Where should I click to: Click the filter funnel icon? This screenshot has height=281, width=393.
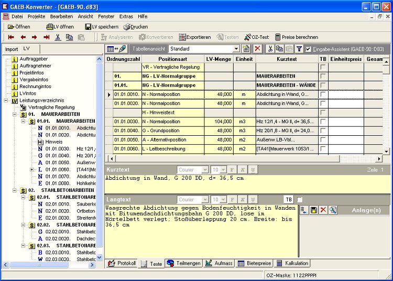point(299,49)
